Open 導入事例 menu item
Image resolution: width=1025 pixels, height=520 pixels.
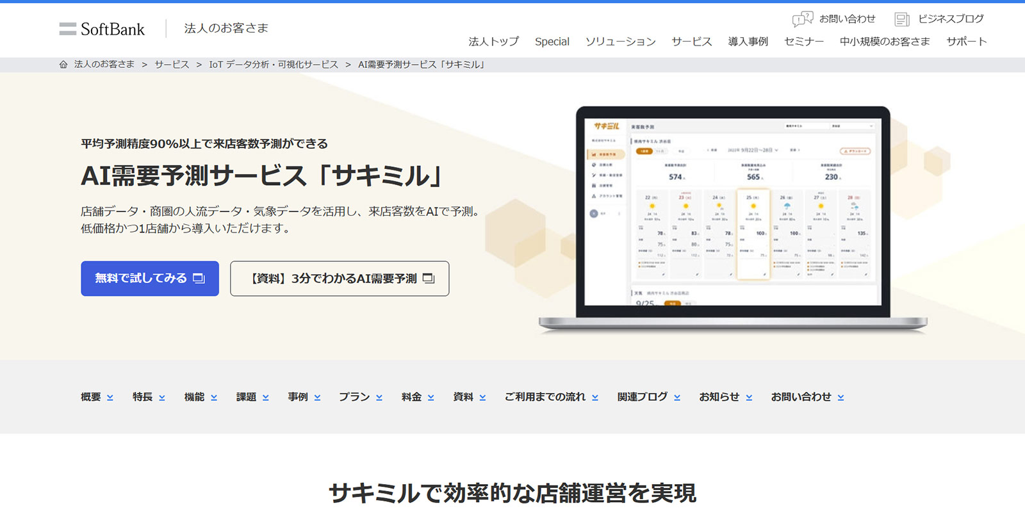click(x=748, y=42)
